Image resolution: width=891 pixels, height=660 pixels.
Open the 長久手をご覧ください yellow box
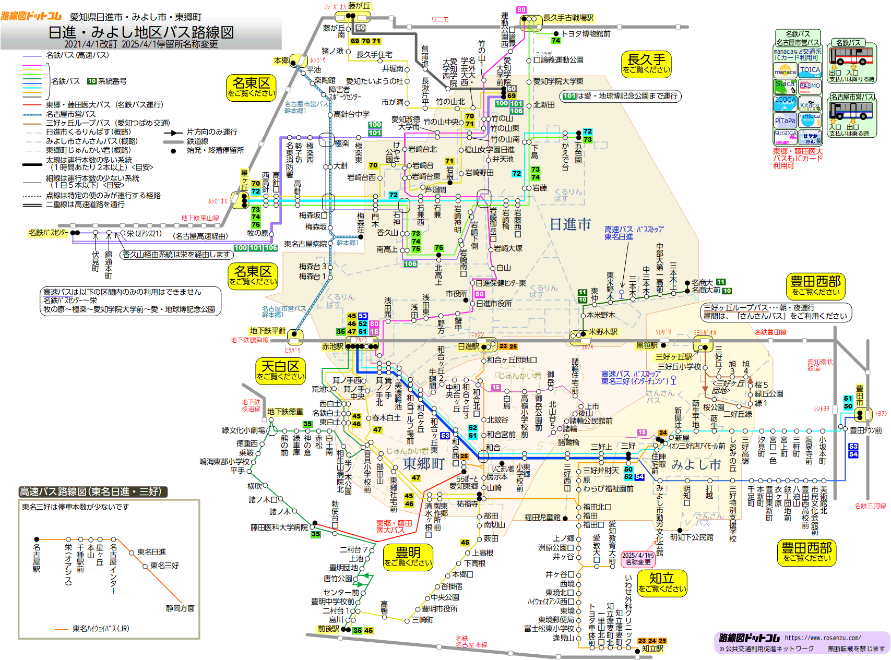tap(646, 64)
